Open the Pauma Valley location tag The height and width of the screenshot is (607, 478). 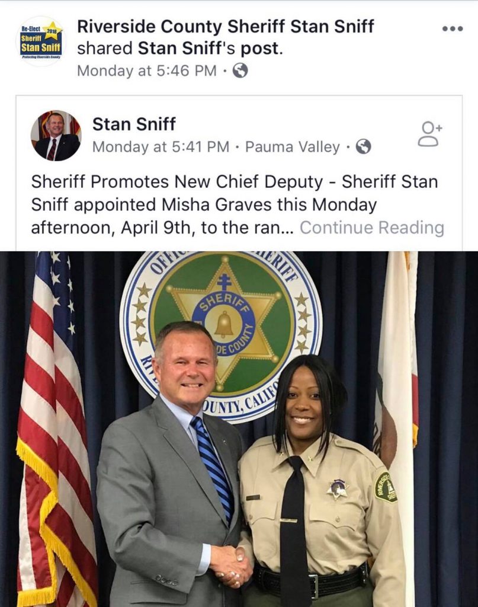[x=293, y=147]
